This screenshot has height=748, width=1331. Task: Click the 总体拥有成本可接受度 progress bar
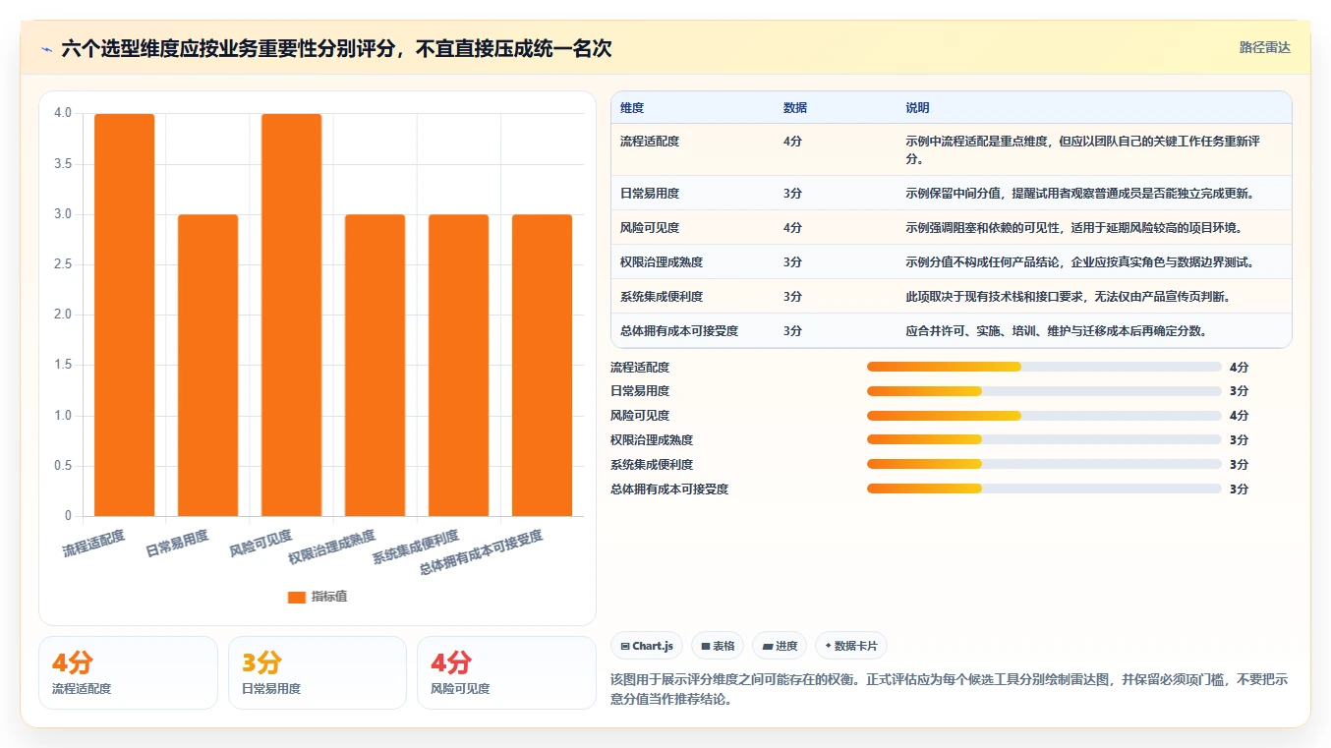click(x=1044, y=489)
